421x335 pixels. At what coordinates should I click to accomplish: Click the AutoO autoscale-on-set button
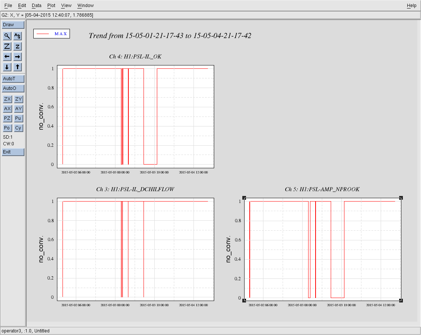point(13,88)
